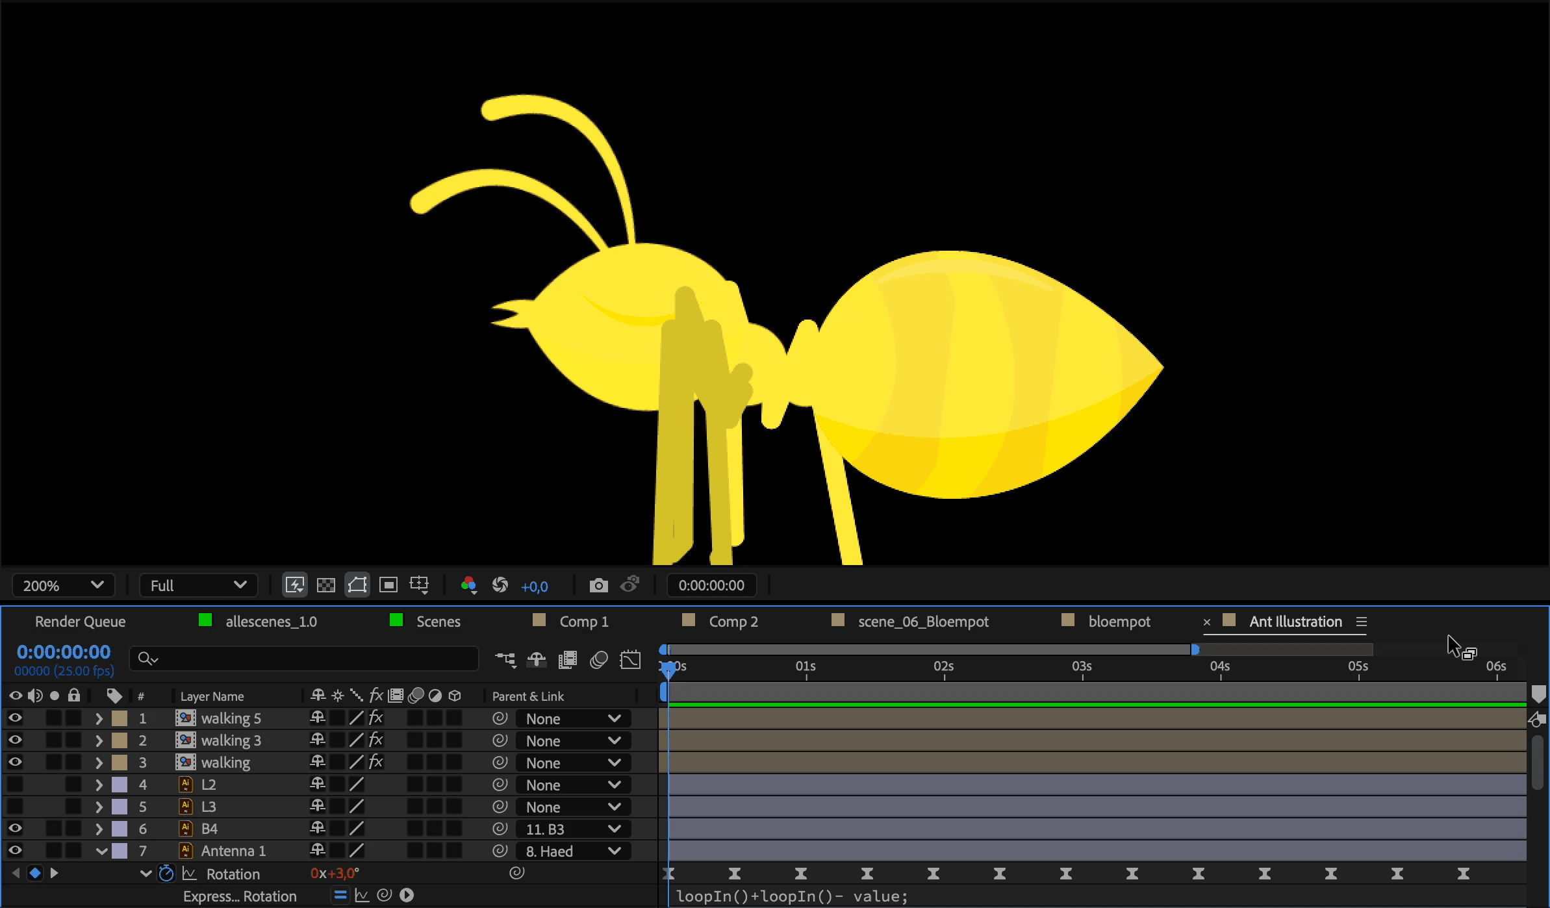1550x908 pixels.
Task: Go to the next Rotation keyframe
Action: pyautogui.click(x=55, y=874)
